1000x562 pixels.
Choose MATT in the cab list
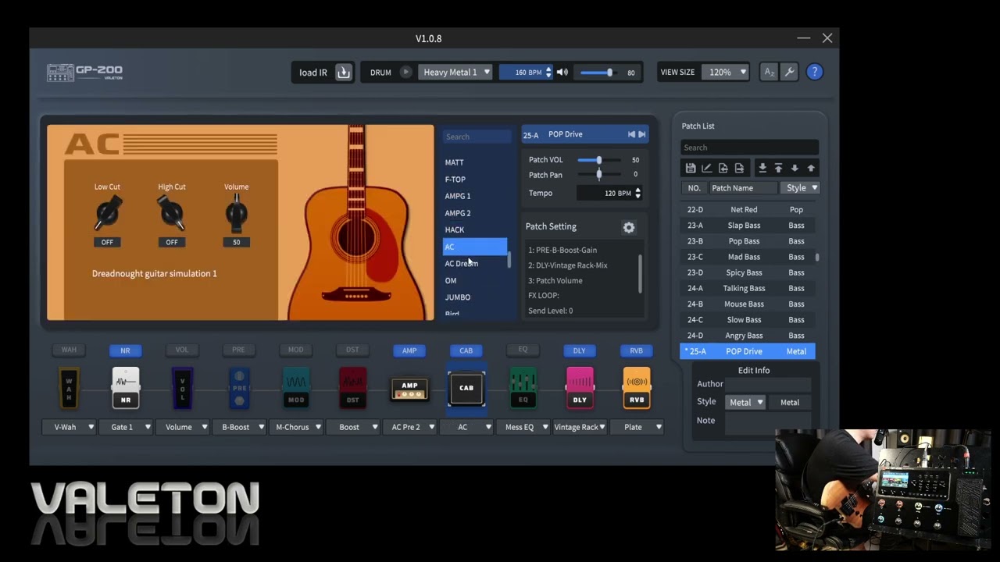[475, 162]
